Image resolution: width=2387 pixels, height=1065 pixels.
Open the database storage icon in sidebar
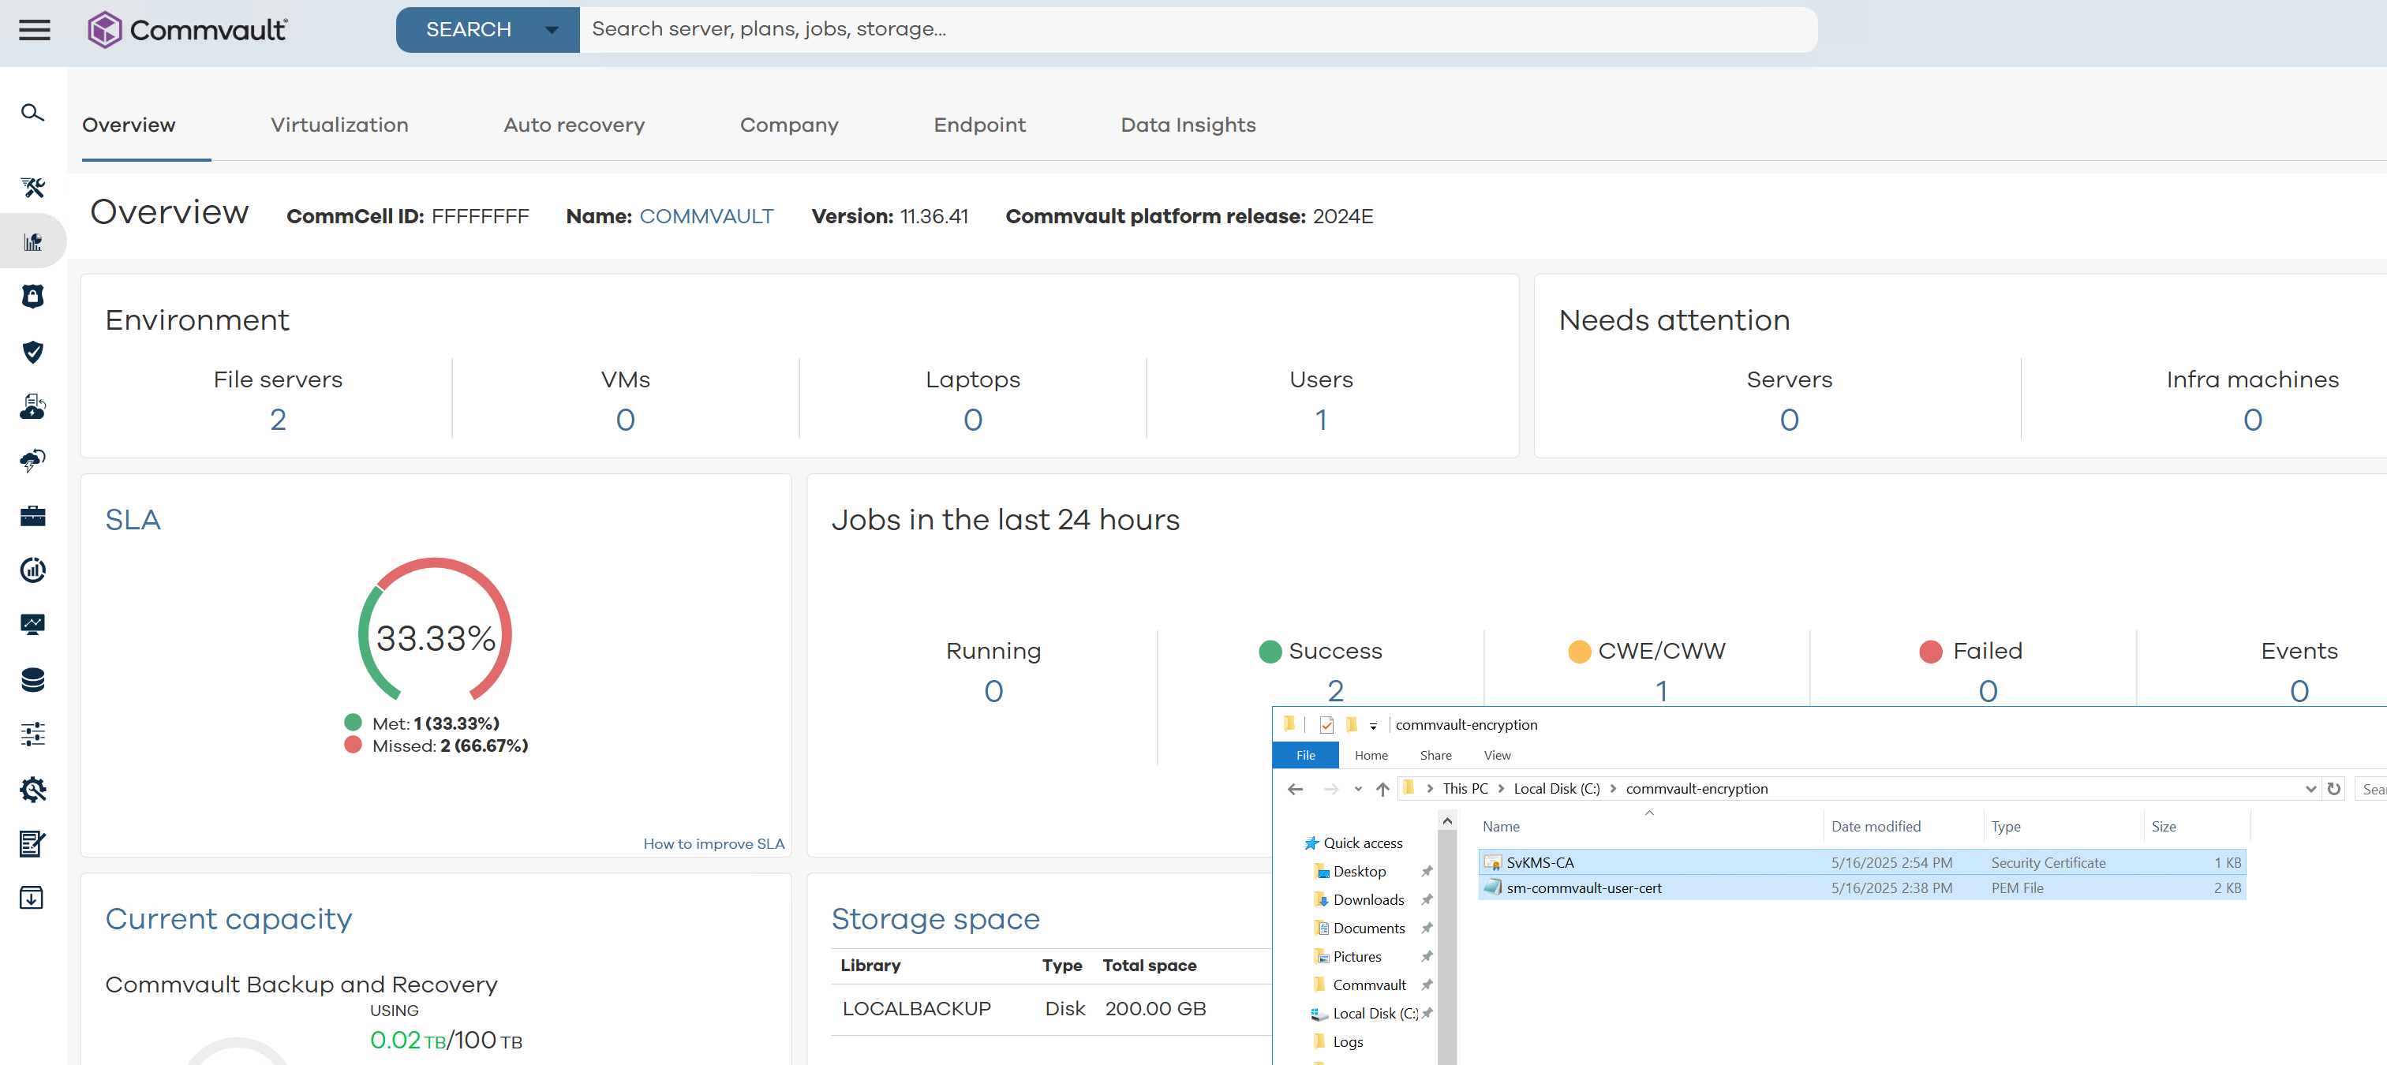pos(32,680)
